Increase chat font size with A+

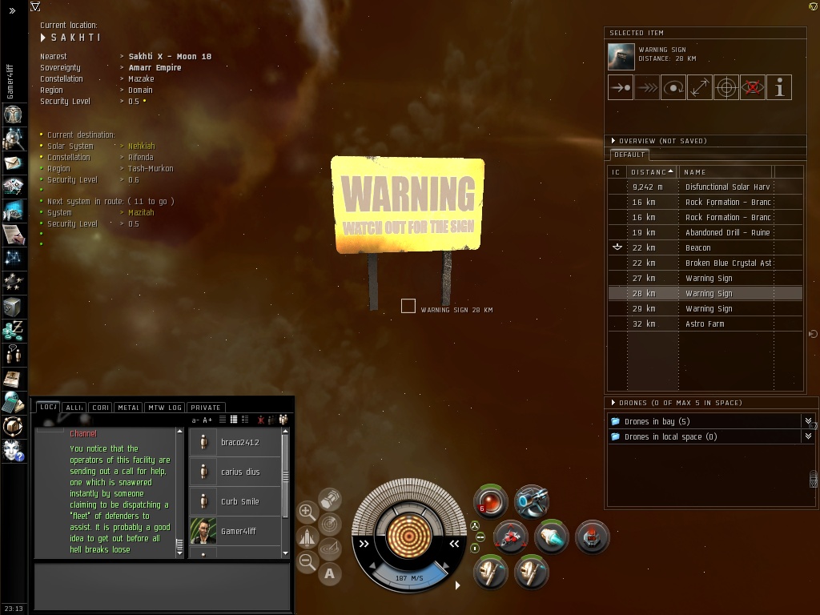click(x=207, y=420)
